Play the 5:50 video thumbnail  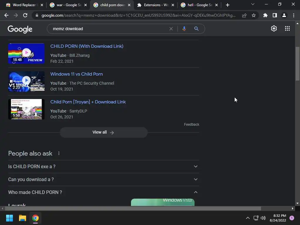26,109
